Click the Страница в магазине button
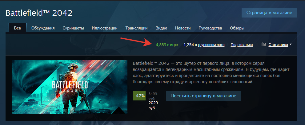 click(269, 13)
